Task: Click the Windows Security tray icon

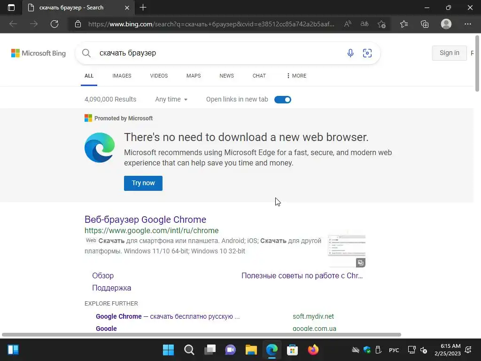Action: (367, 350)
